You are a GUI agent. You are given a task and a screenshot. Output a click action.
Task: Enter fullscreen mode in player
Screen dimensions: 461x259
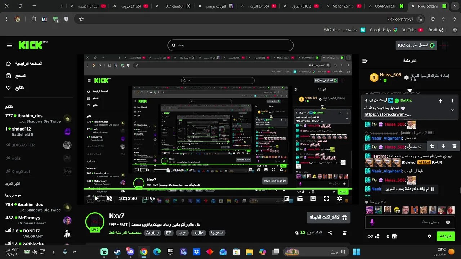point(326,199)
